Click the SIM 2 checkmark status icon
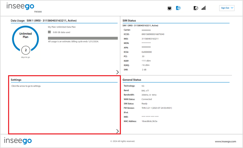This screenshot has width=243, height=148. pyautogui.click(x=196, y=8)
